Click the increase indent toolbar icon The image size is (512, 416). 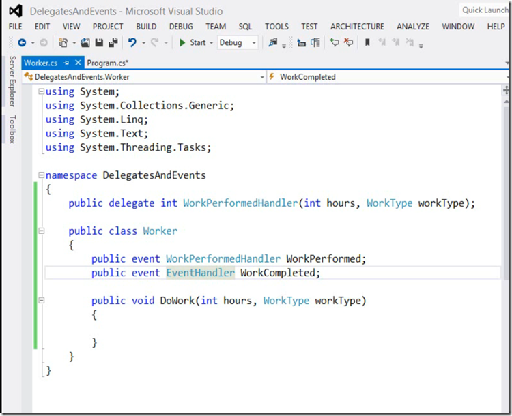point(315,42)
